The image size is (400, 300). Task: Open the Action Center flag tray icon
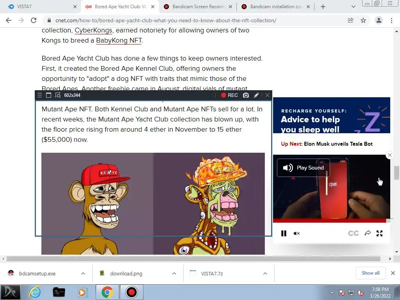342,293
